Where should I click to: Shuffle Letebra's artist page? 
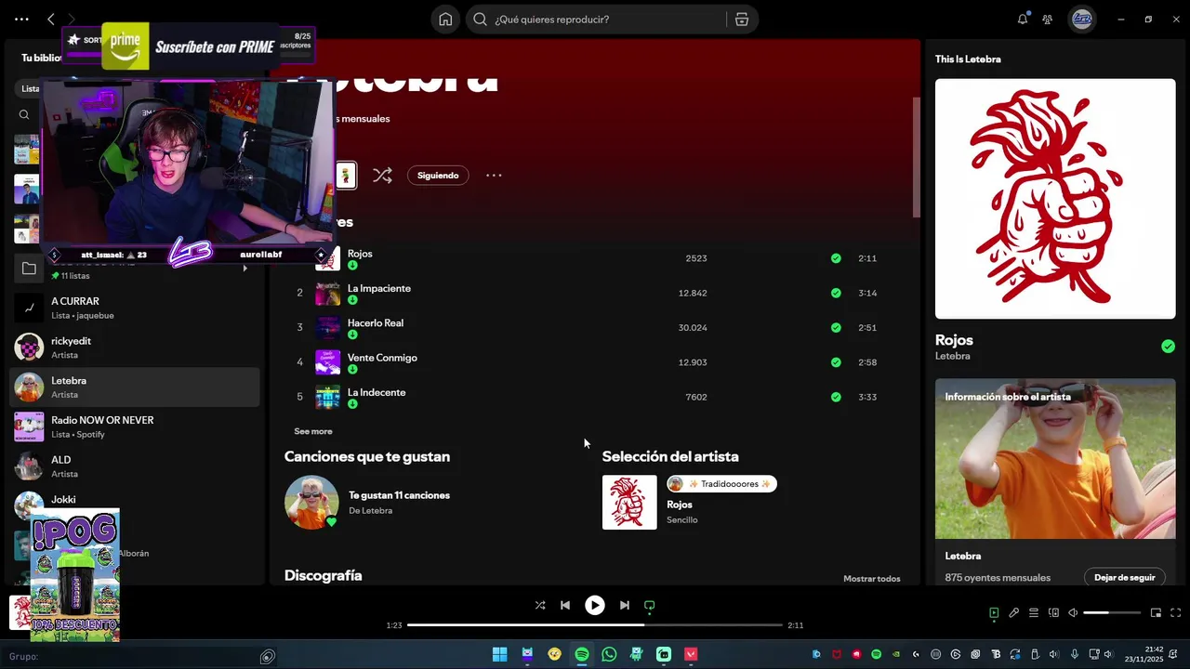point(382,175)
